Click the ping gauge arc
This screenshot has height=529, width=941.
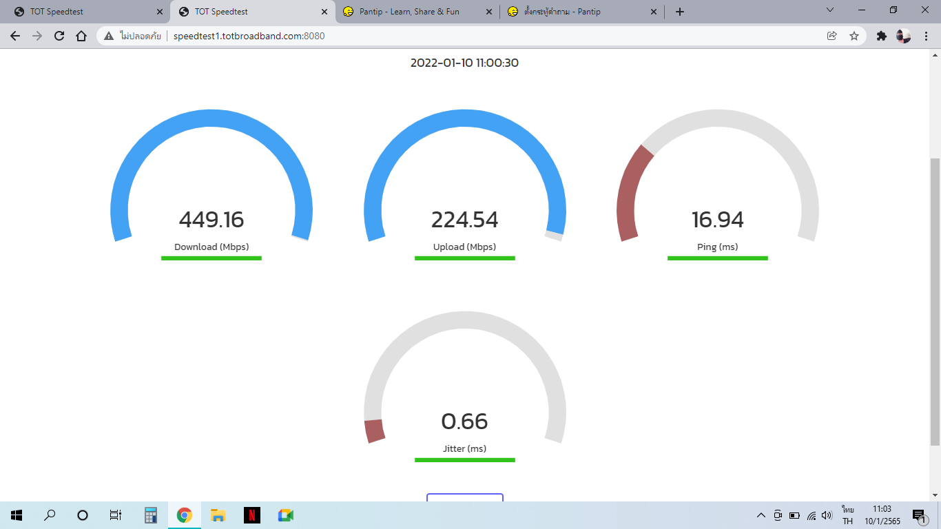(x=718, y=119)
